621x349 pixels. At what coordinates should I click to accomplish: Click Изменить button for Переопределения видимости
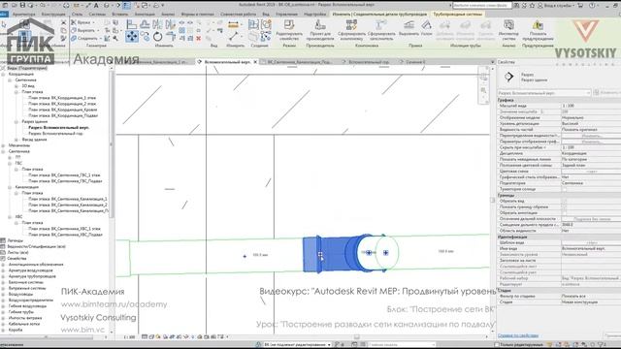click(592, 136)
